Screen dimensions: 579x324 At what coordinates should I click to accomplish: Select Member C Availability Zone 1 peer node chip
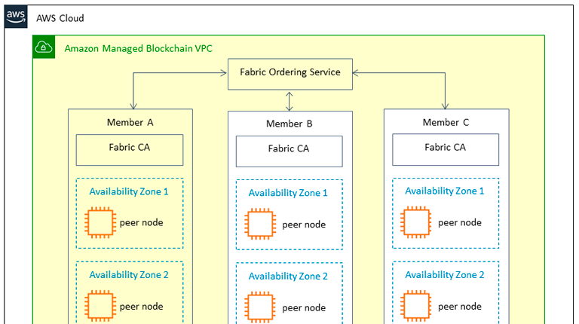click(x=416, y=222)
